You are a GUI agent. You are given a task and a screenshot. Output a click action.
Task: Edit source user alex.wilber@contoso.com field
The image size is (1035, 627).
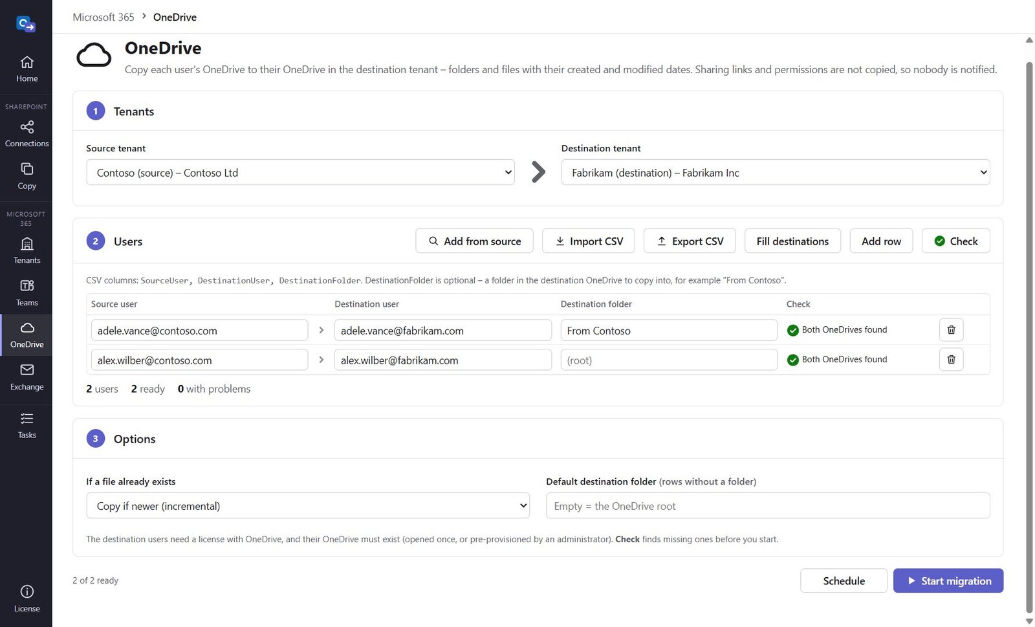(x=199, y=360)
